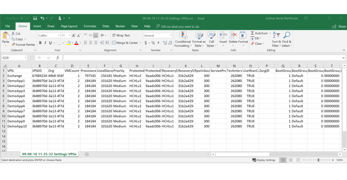
Task: Switch to the Page Layout ribbon tab
Action: pos(69,26)
